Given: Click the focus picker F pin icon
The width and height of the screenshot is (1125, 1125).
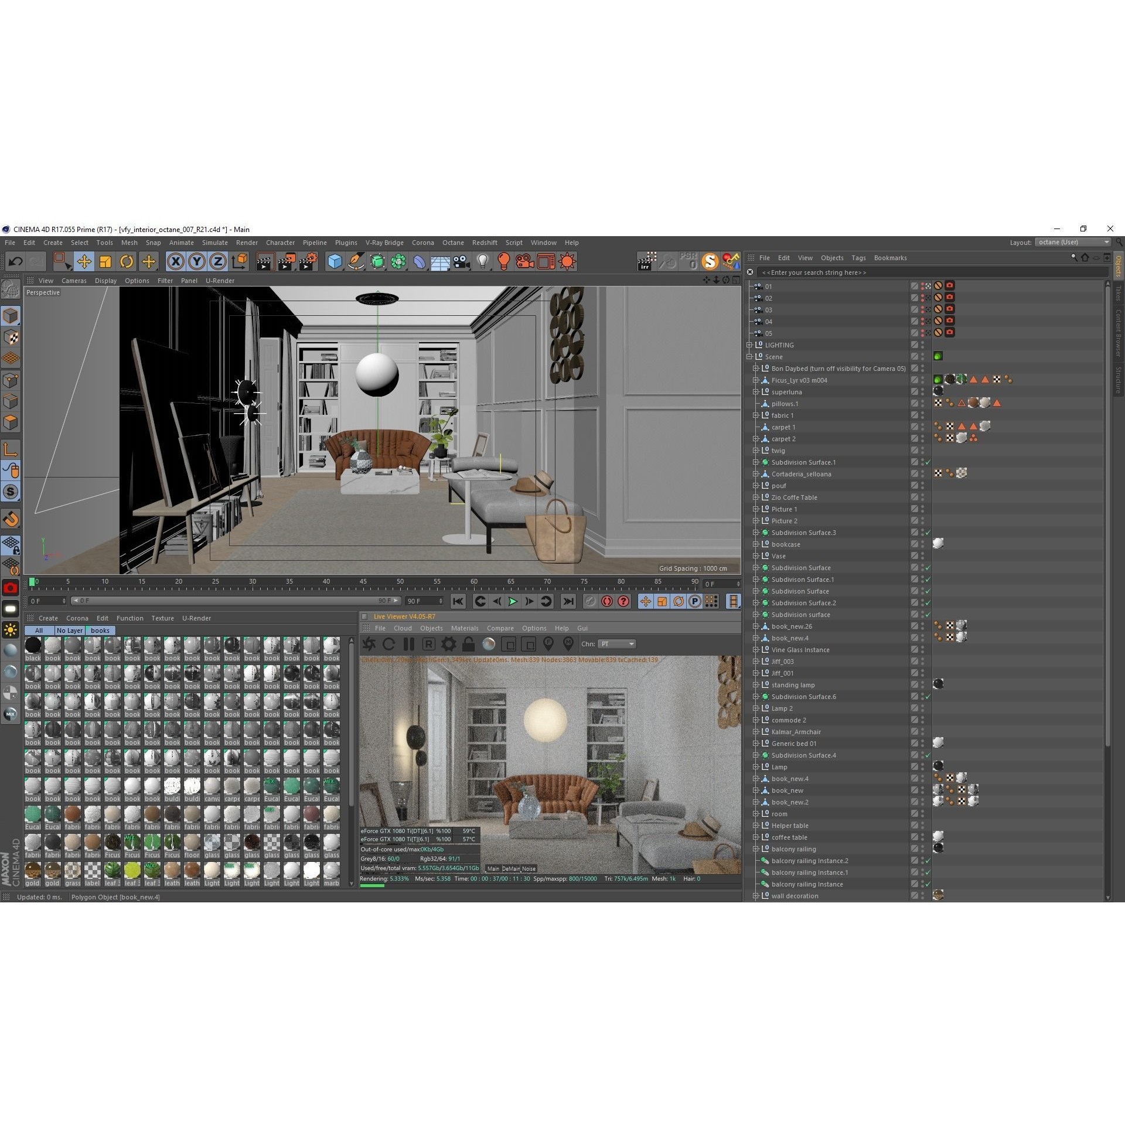Looking at the screenshot, I should coord(548,644).
